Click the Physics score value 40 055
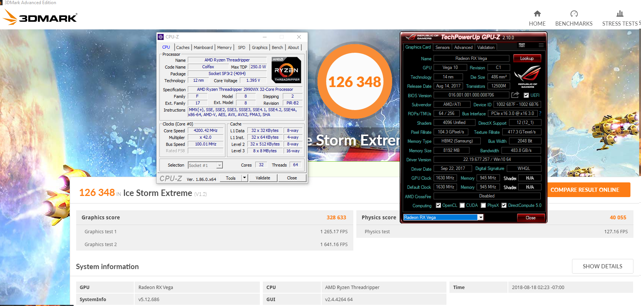This screenshot has height=306, width=641. tap(618, 217)
